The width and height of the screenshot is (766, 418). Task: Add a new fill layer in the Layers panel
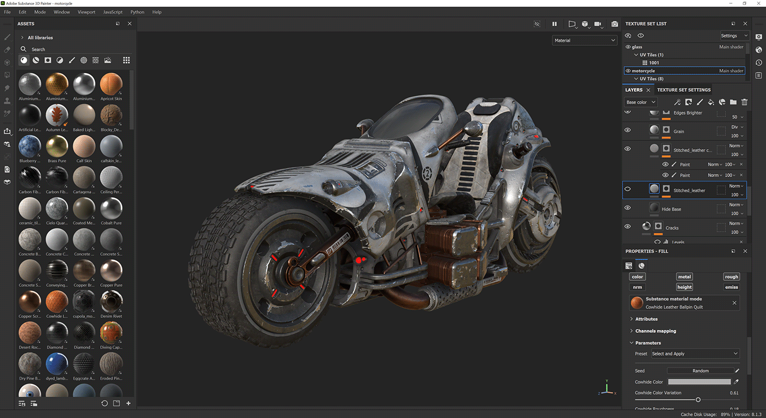pyautogui.click(x=711, y=102)
